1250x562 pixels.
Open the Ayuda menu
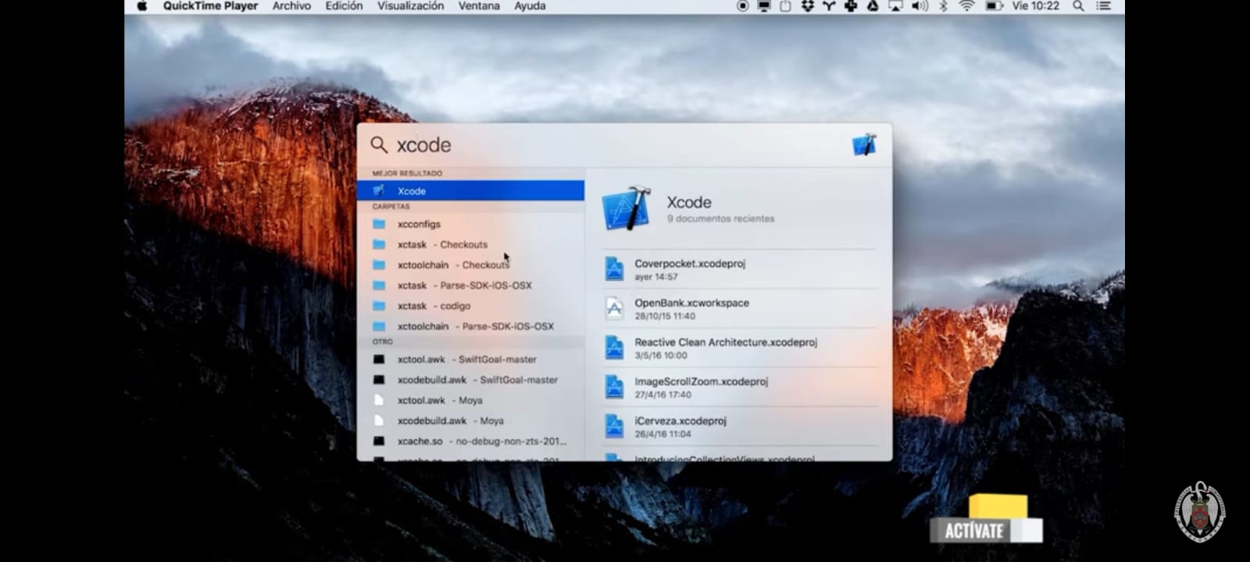click(x=530, y=5)
